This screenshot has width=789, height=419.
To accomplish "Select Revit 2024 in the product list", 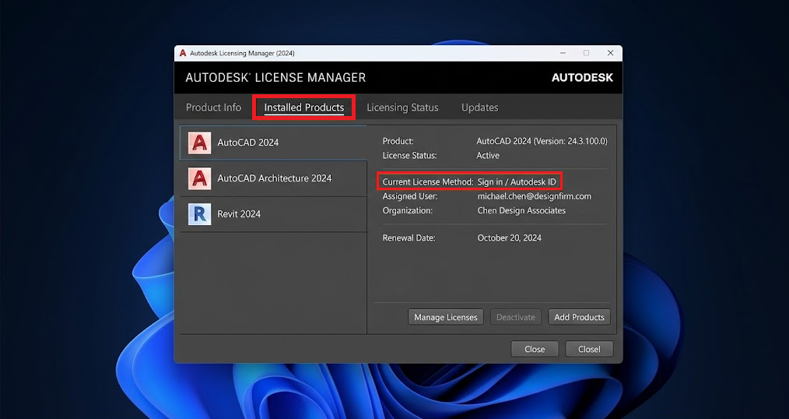I will coord(273,214).
